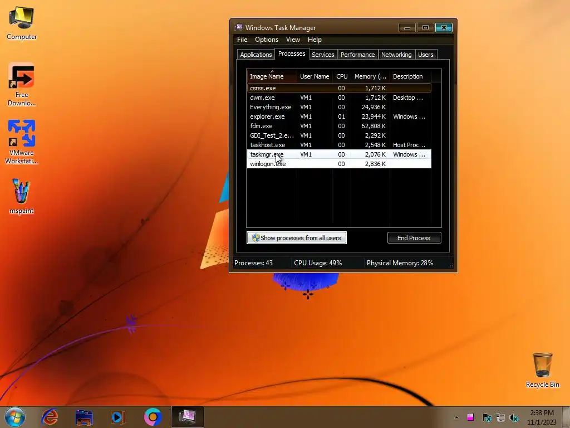Select the taskmgr.exe process
Screen dimensions: 570x428
339,154
